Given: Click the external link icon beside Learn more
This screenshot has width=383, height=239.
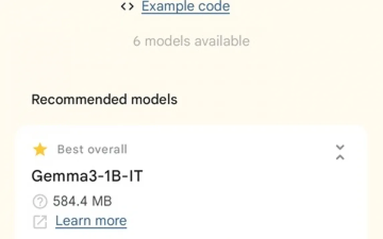Looking at the screenshot, I should click(40, 222).
